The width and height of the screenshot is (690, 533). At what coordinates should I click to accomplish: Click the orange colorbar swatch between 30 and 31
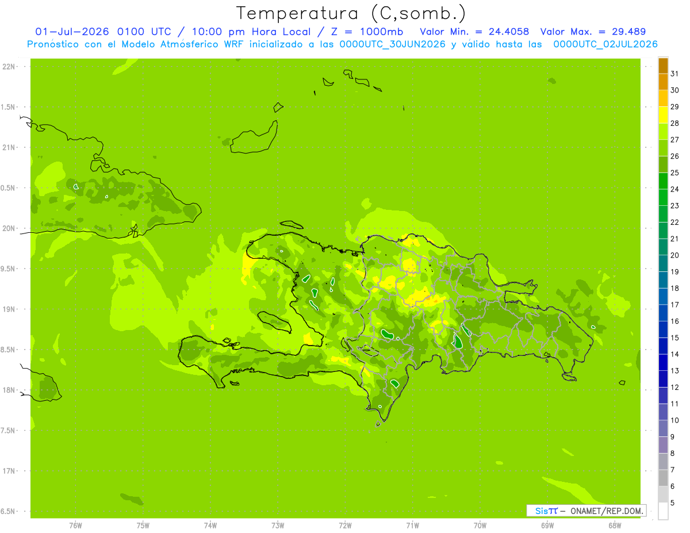[x=663, y=82]
